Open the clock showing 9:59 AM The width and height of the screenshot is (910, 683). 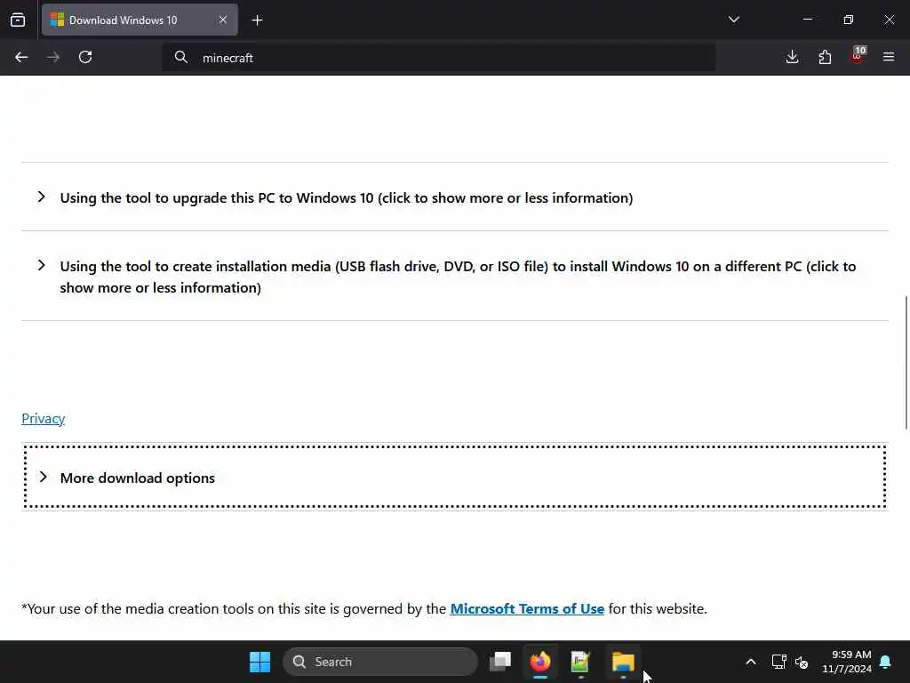pyautogui.click(x=847, y=662)
